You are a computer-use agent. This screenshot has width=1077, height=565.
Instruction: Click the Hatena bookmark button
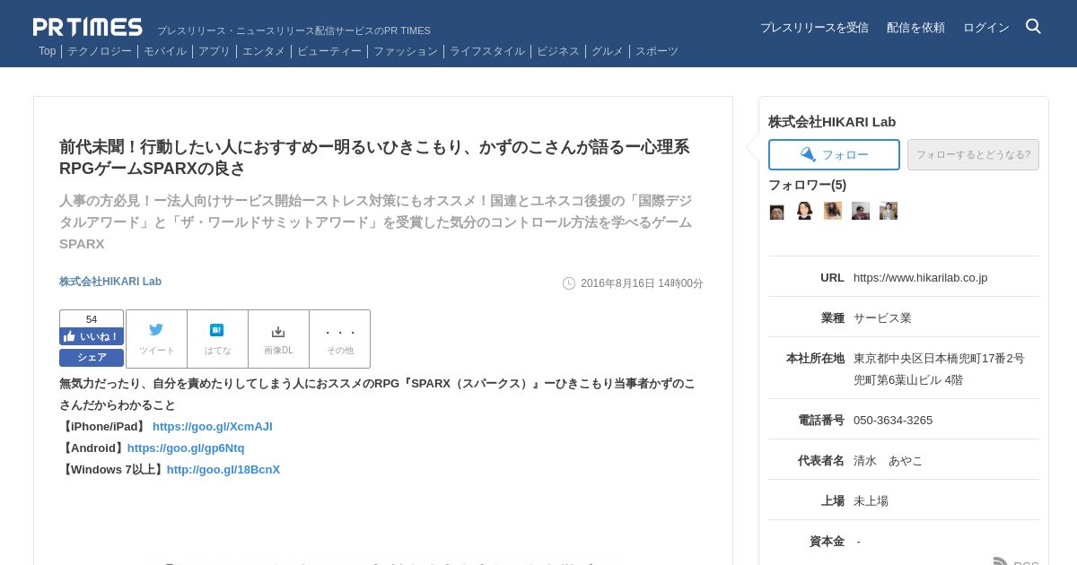[217, 339]
